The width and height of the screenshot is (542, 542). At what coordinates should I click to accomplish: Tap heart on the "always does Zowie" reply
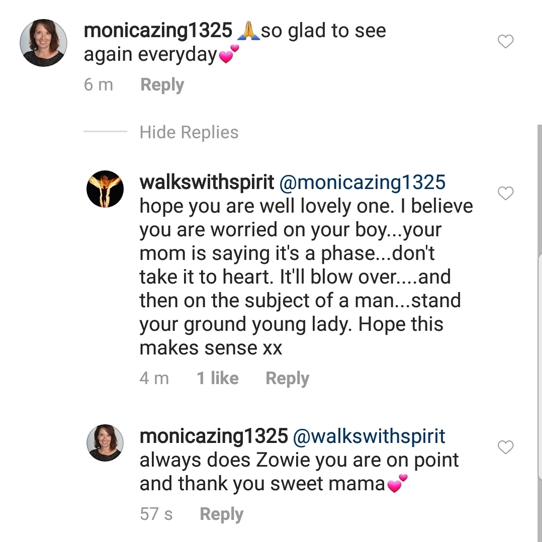pyautogui.click(x=505, y=447)
